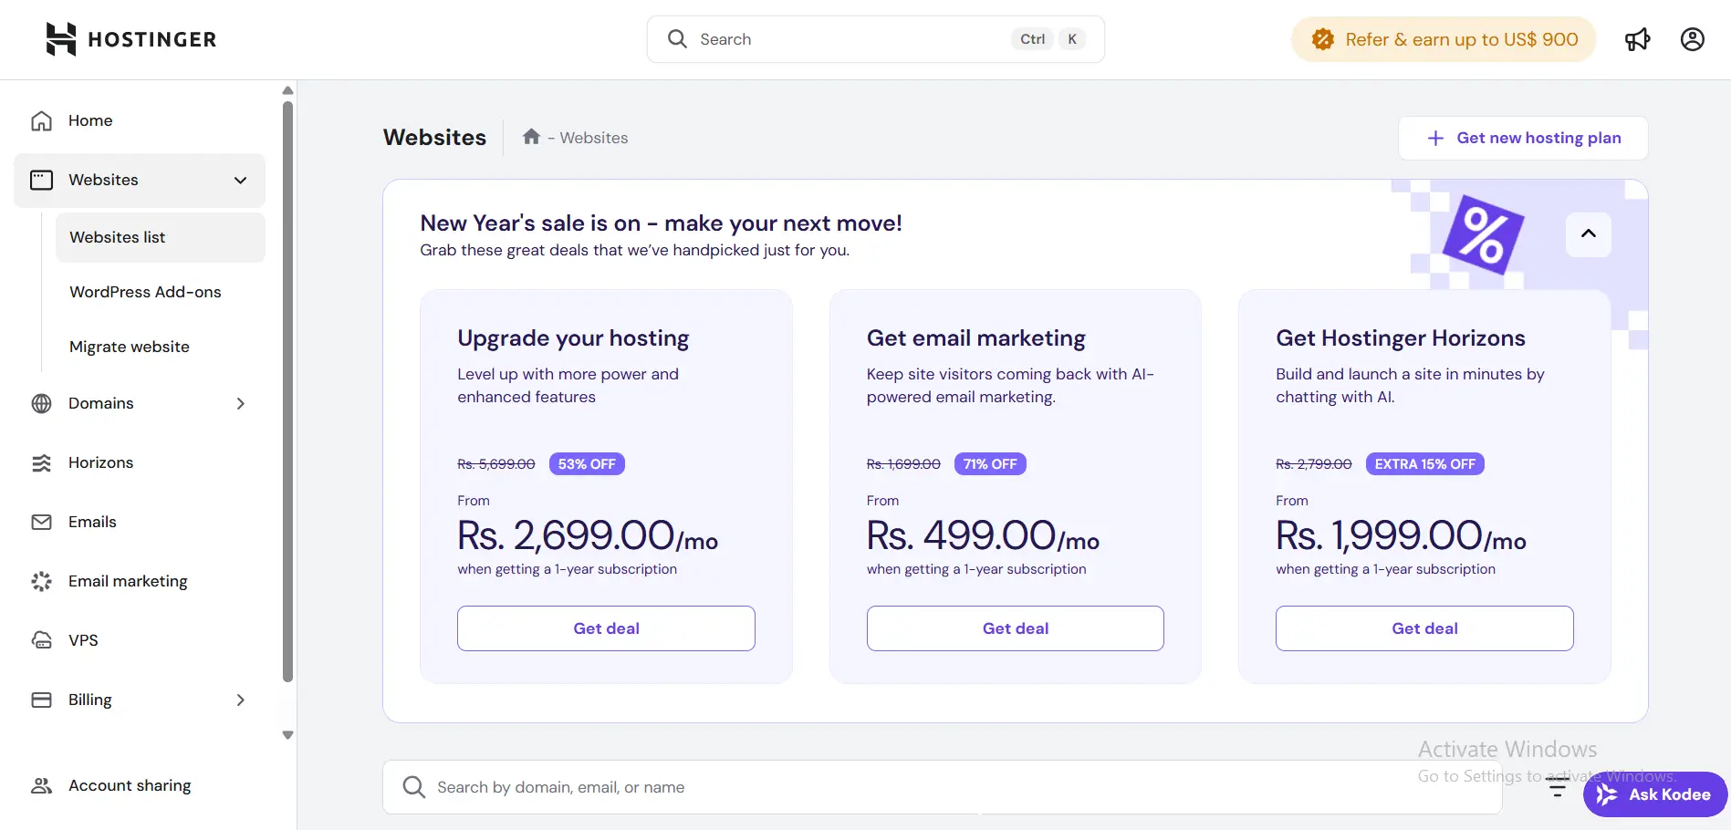Select the Home icon in the sidebar
1731x830 pixels.
click(41, 119)
